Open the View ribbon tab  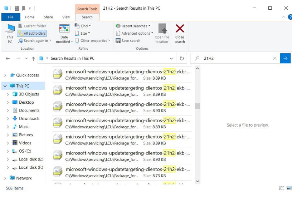66,17
